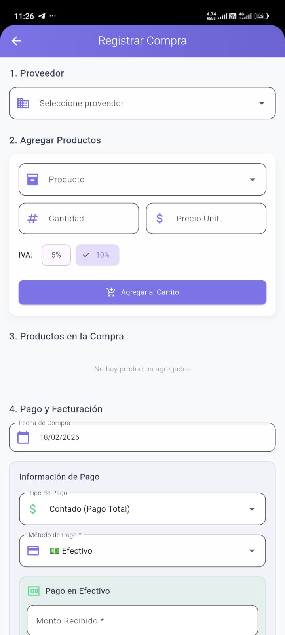Screen dimensions: 285x635
Task: Click the green dollar icon in Tipo de Pago
Action: tap(33, 509)
